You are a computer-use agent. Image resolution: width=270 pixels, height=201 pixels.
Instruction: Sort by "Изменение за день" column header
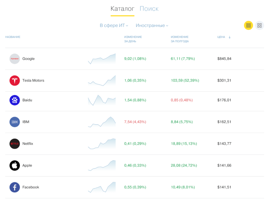tap(133, 39)
